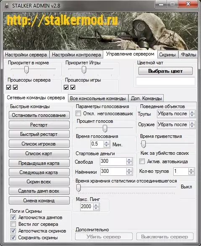The image size is (201, 246).
Task: Click the STALKER ADMIN title bar app icon
Action: 7,6
